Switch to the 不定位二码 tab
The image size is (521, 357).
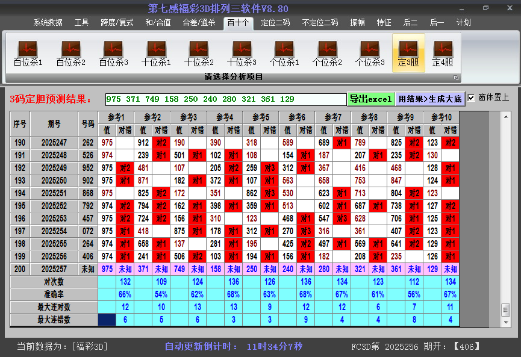320,23
